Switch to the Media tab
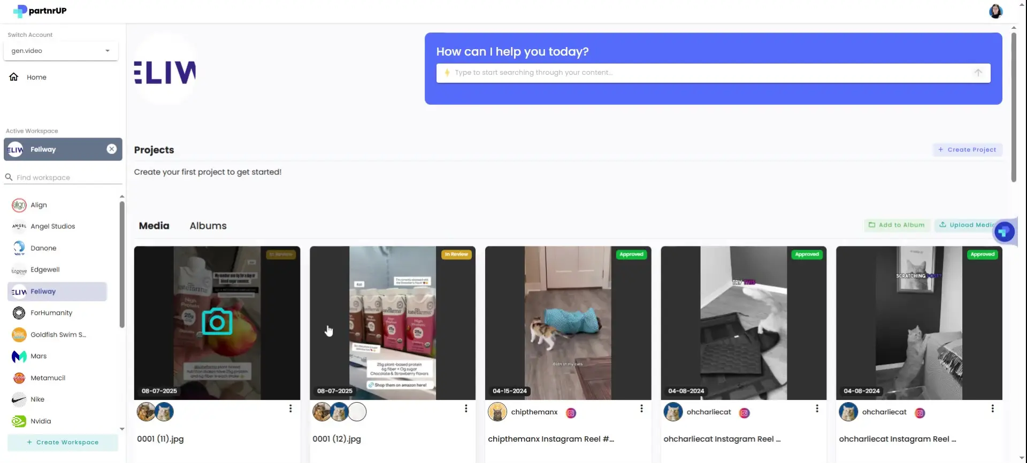1027x463 pixels. pyautogui.click(x=154, y=226)
